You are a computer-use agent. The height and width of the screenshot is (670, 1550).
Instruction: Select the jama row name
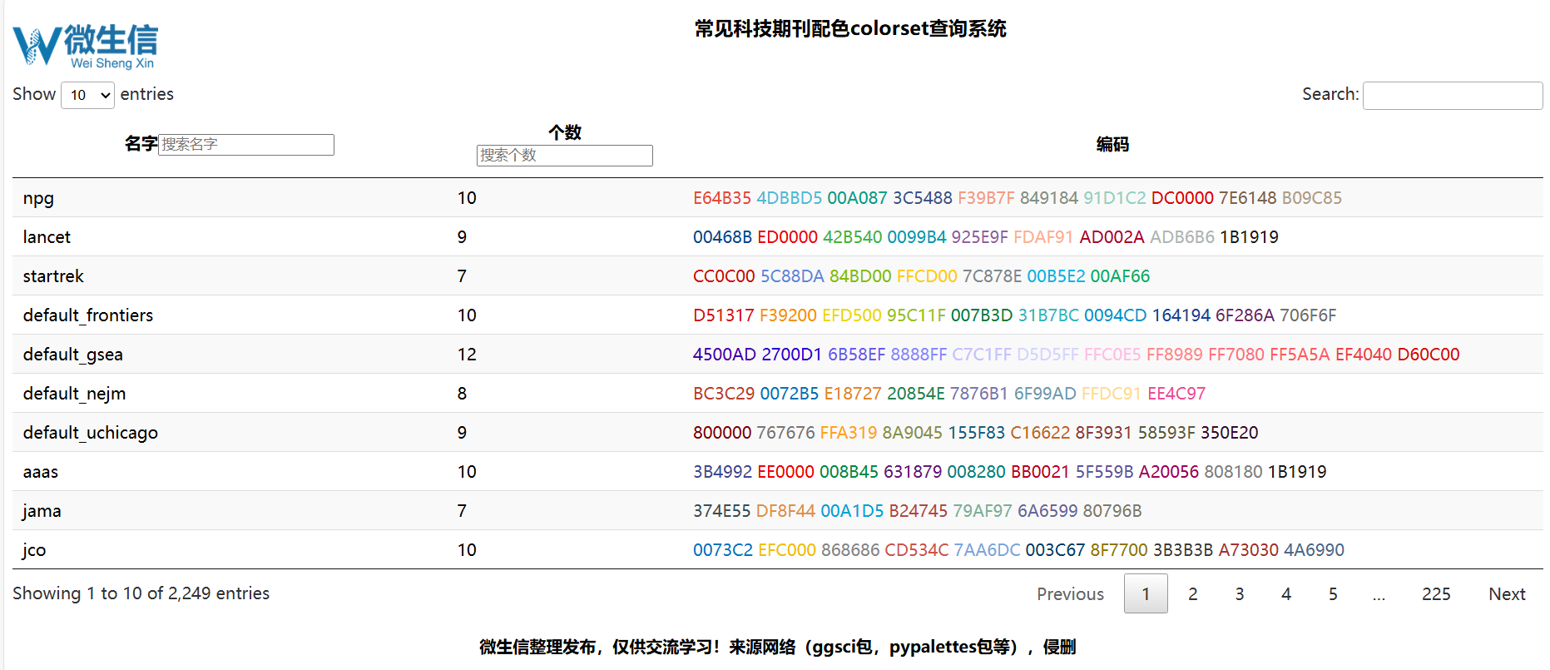tap(42, 511)
